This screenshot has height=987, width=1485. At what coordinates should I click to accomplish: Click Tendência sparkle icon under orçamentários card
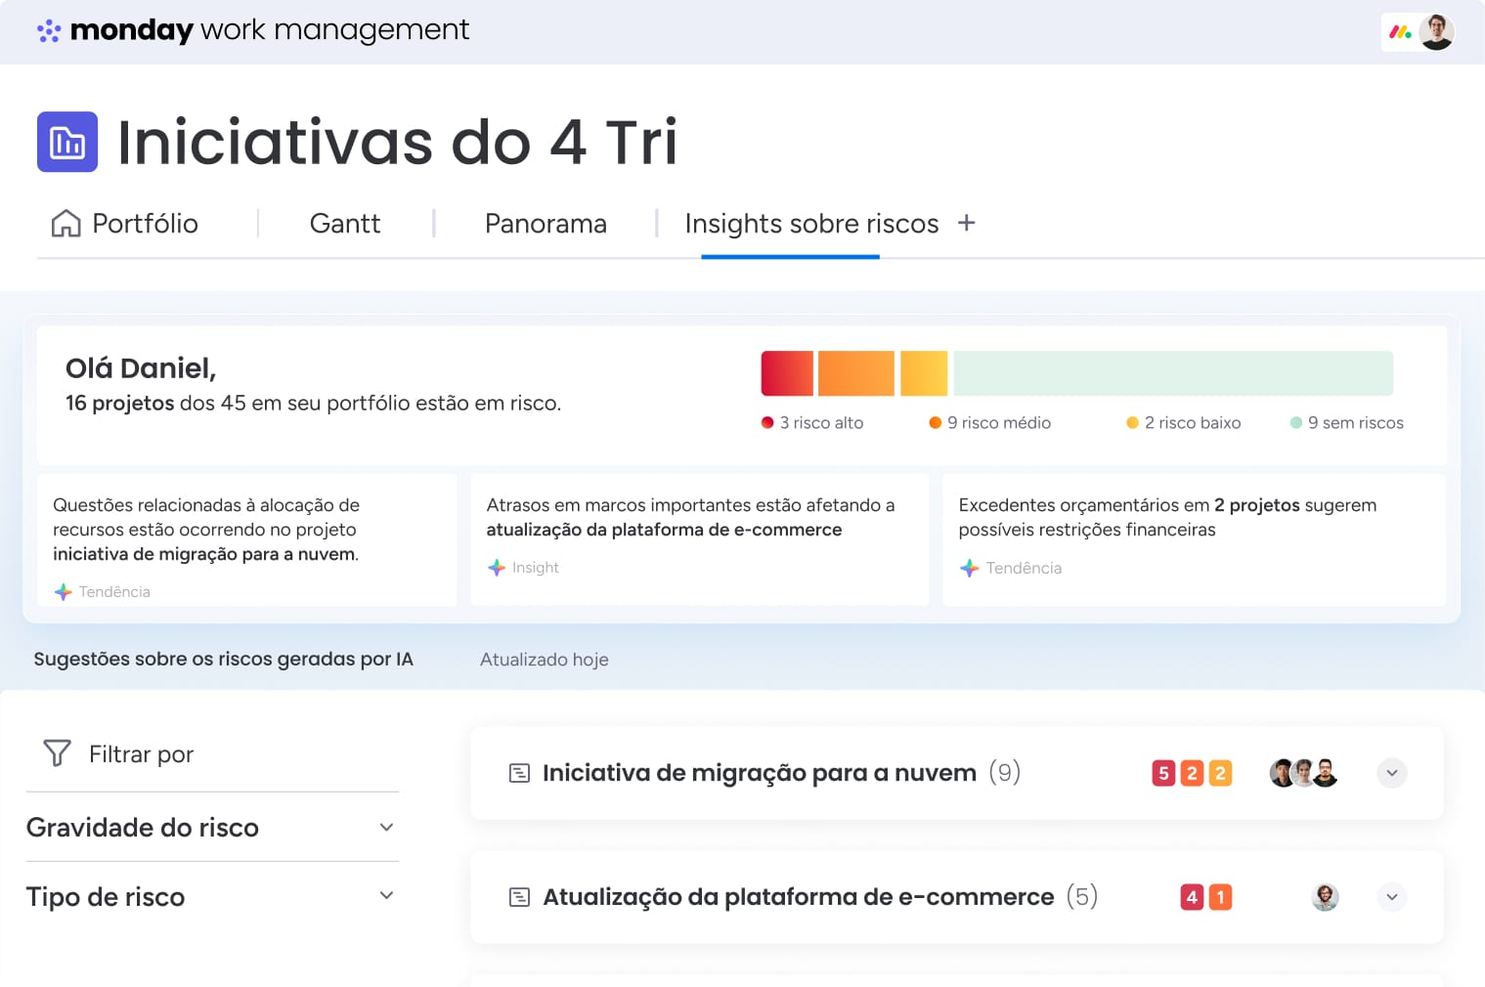pos(969,568)
